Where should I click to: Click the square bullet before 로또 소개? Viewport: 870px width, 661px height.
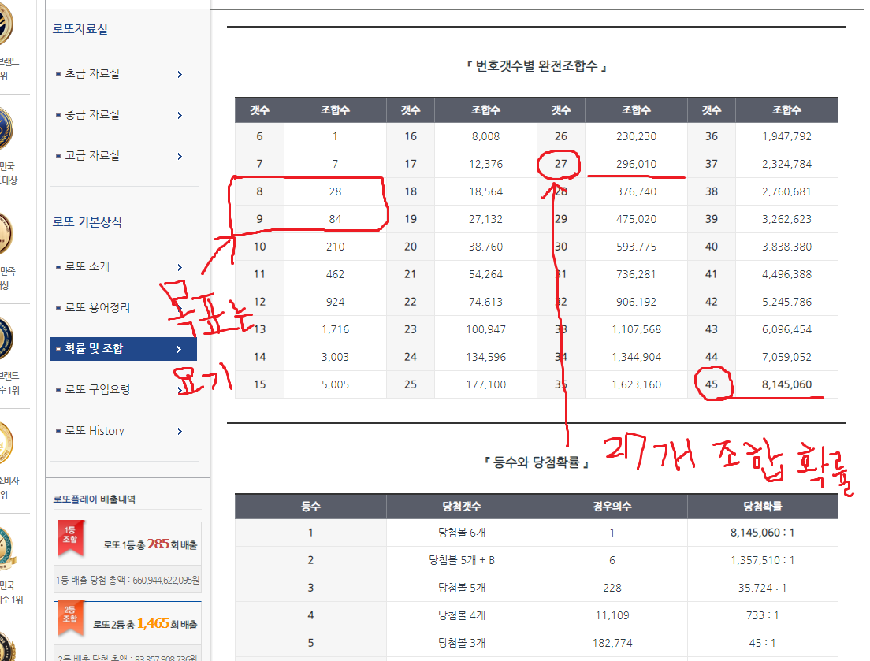point(58,267)
